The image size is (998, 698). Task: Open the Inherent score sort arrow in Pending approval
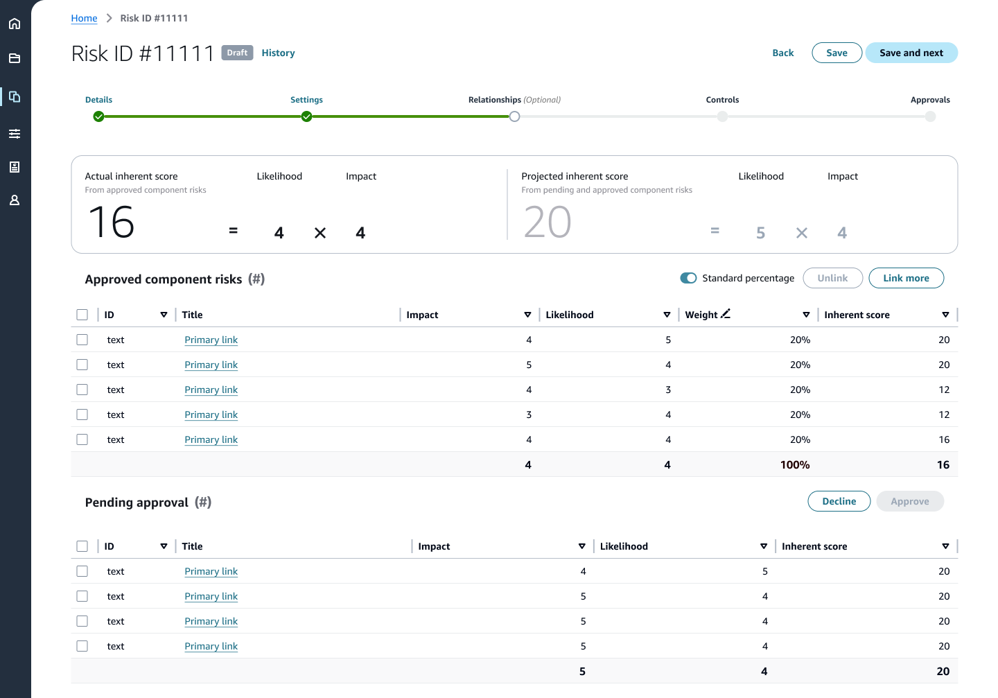click(x=945, y=546)
